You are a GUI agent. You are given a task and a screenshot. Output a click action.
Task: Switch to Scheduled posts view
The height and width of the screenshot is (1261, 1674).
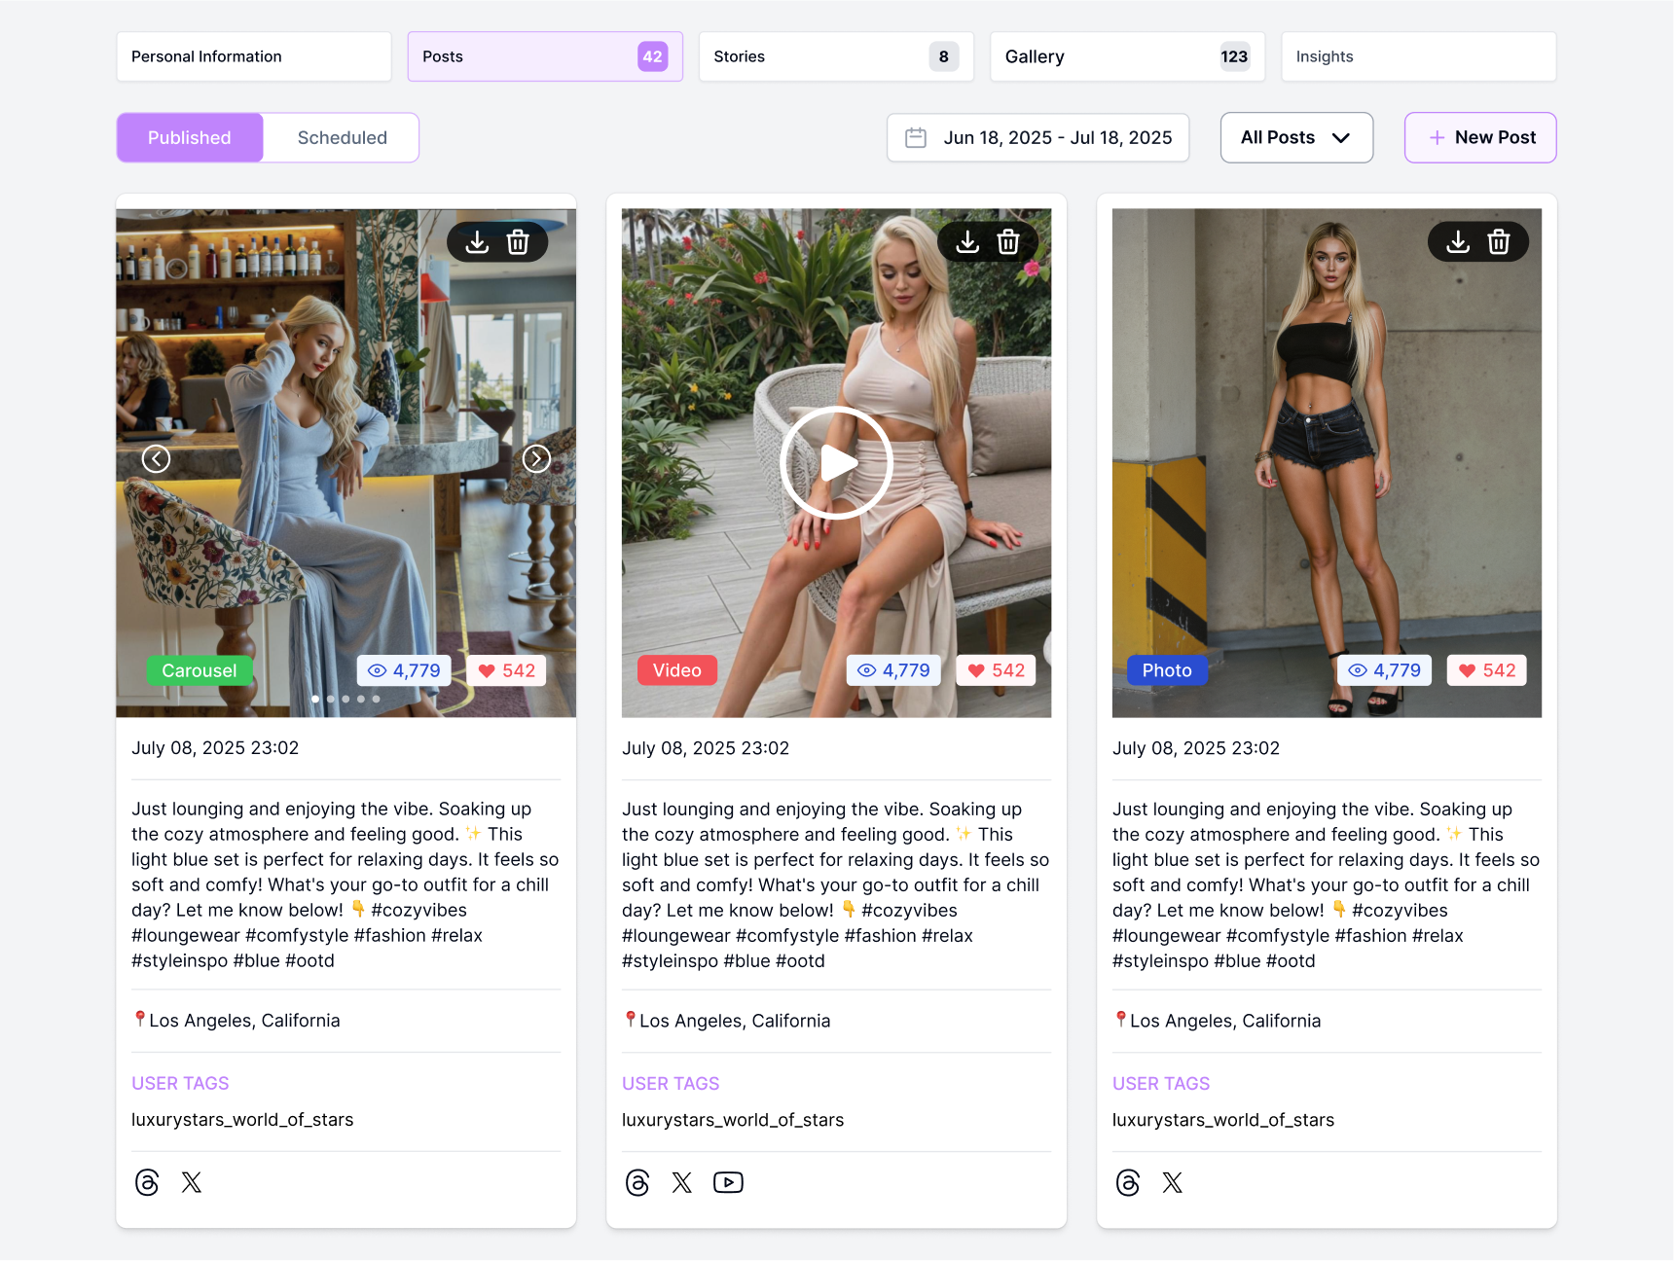(342, 138)
